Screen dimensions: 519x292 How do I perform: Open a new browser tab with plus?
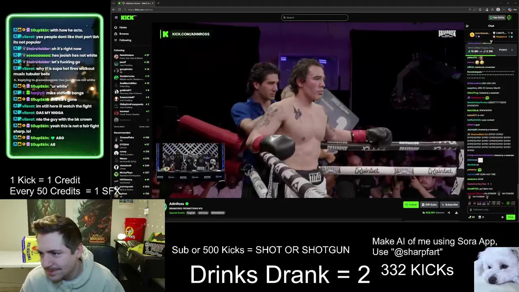158,3
